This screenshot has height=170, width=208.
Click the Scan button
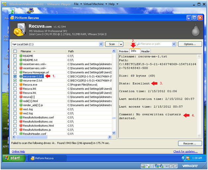pos(112,44)
